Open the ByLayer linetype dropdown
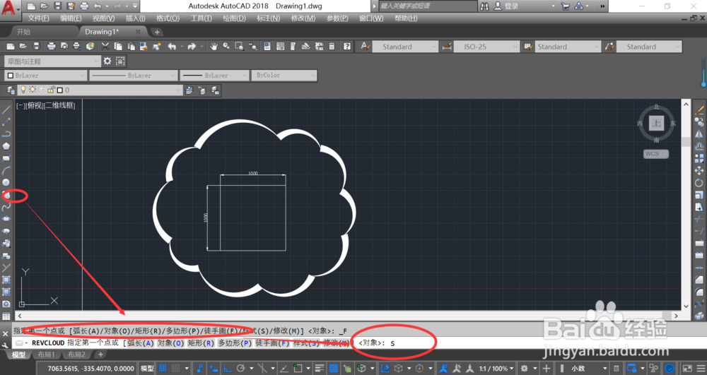 coord(134,75)
